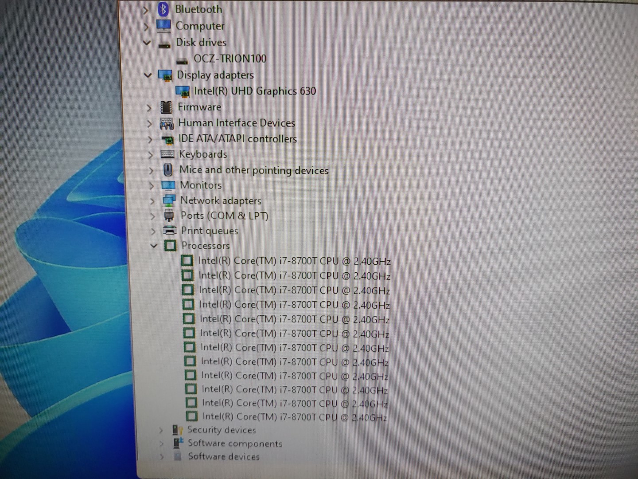This screenshot has width=638, height=479.
Task: Collapse the Display adapters node
Action: [148, 75]
